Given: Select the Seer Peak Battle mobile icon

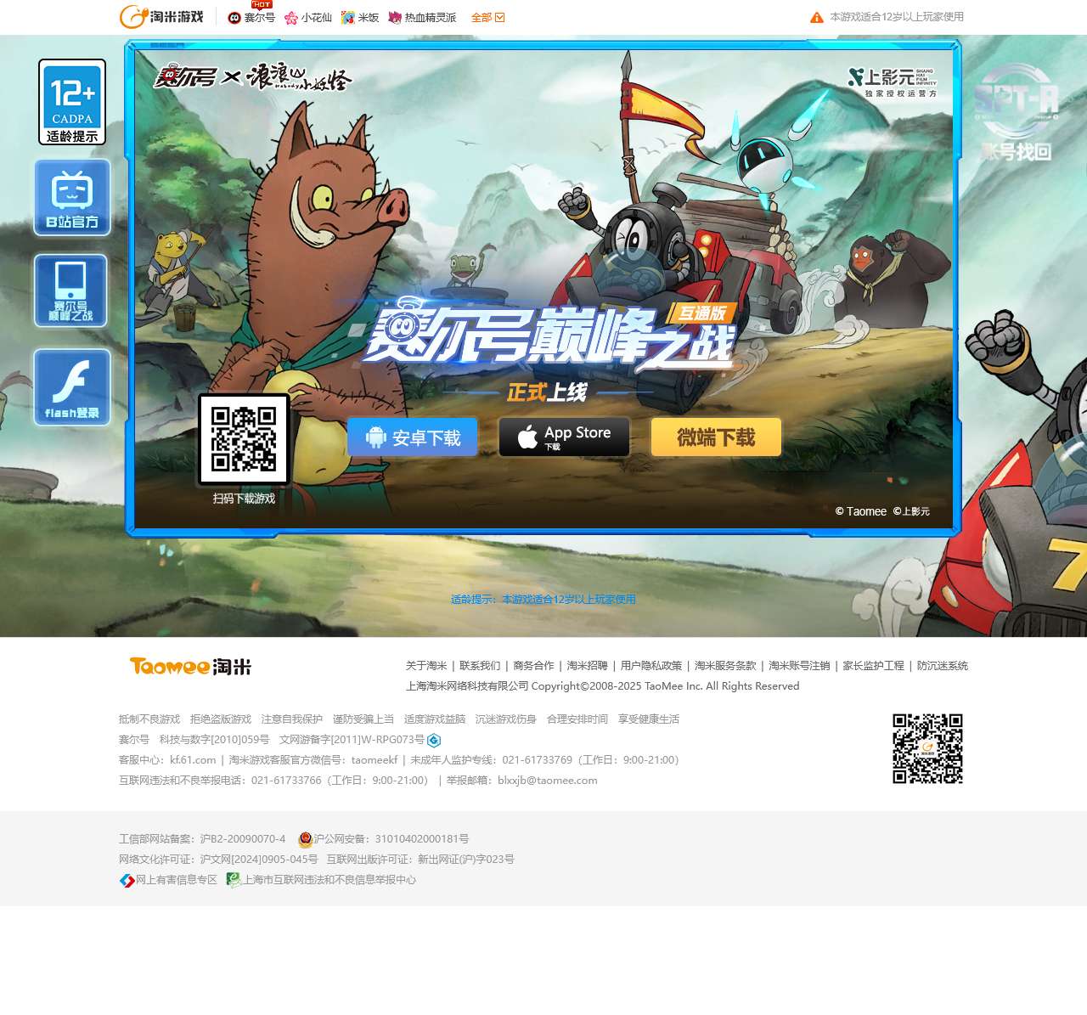Looking at the screenshot, I should coord(71,290).
